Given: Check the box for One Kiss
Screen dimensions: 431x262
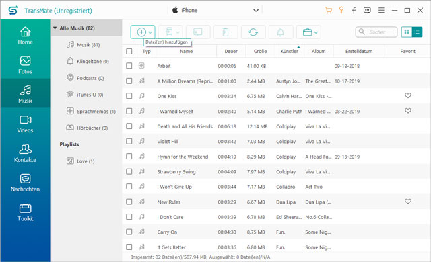Looking at the screenshot, I should (129, 96).
